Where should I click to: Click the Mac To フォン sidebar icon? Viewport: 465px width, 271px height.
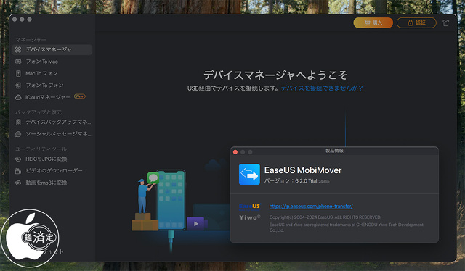(18, 74)
